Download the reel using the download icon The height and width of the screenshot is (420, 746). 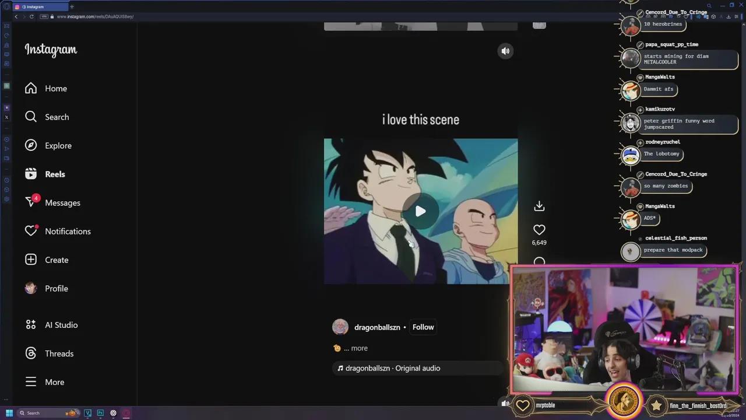[539, 206]
